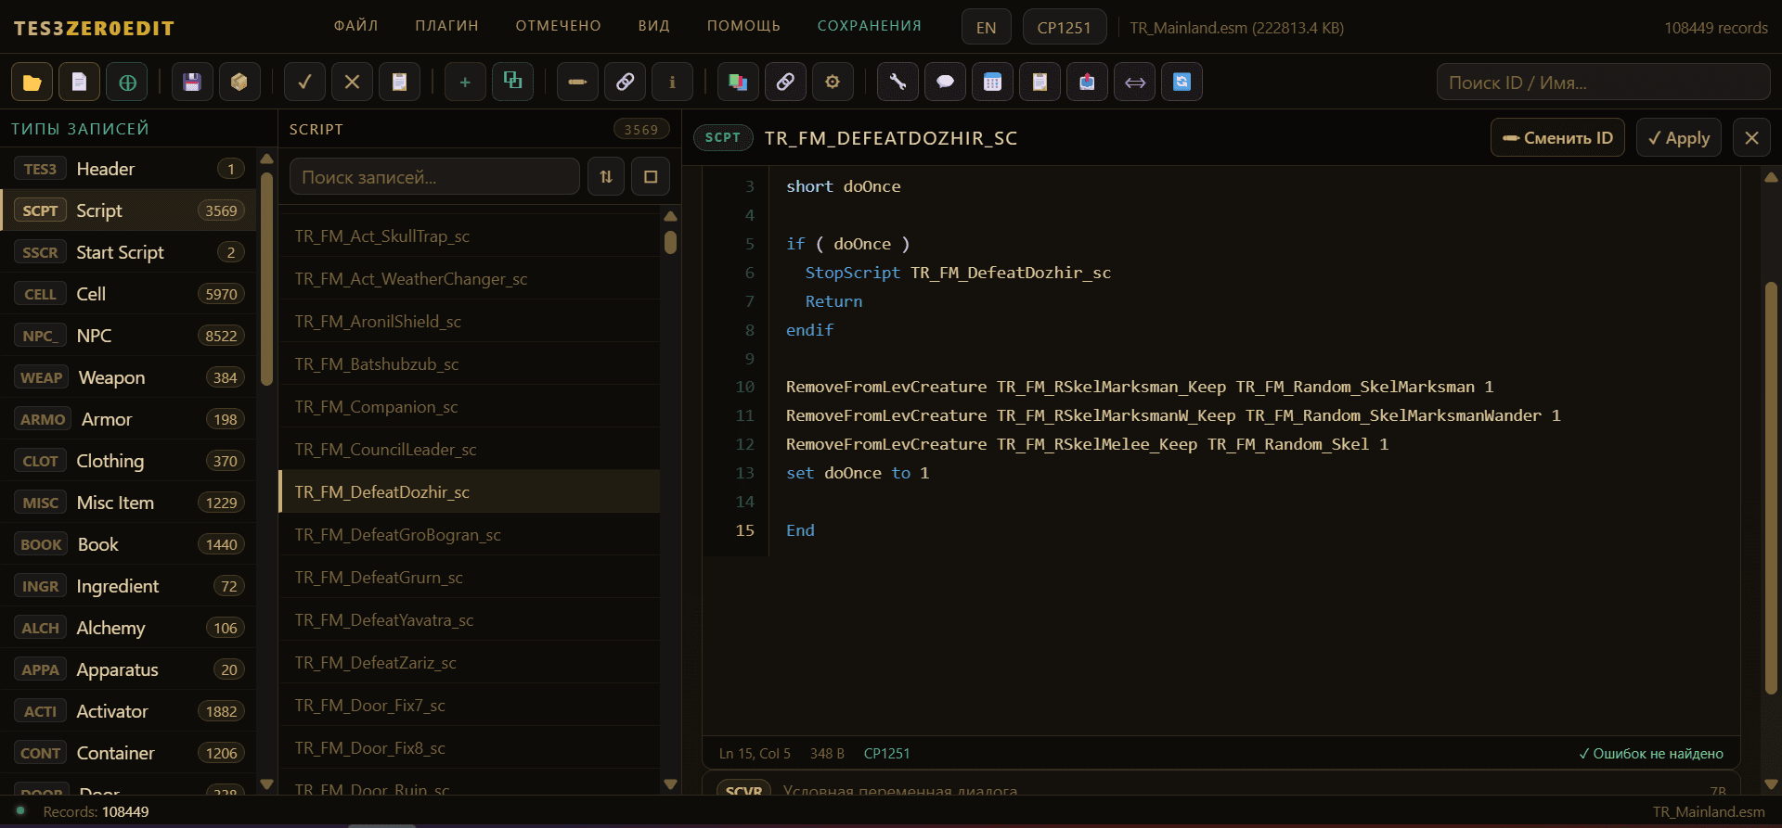
Task: Open a plugin file with the folder icon
Action: pos(32,83)
